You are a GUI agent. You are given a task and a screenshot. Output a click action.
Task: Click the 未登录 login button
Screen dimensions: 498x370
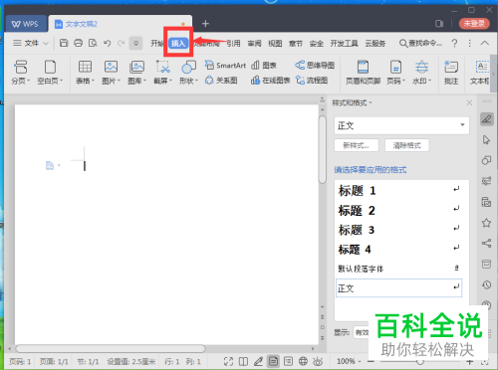click(x=474, y=23)
